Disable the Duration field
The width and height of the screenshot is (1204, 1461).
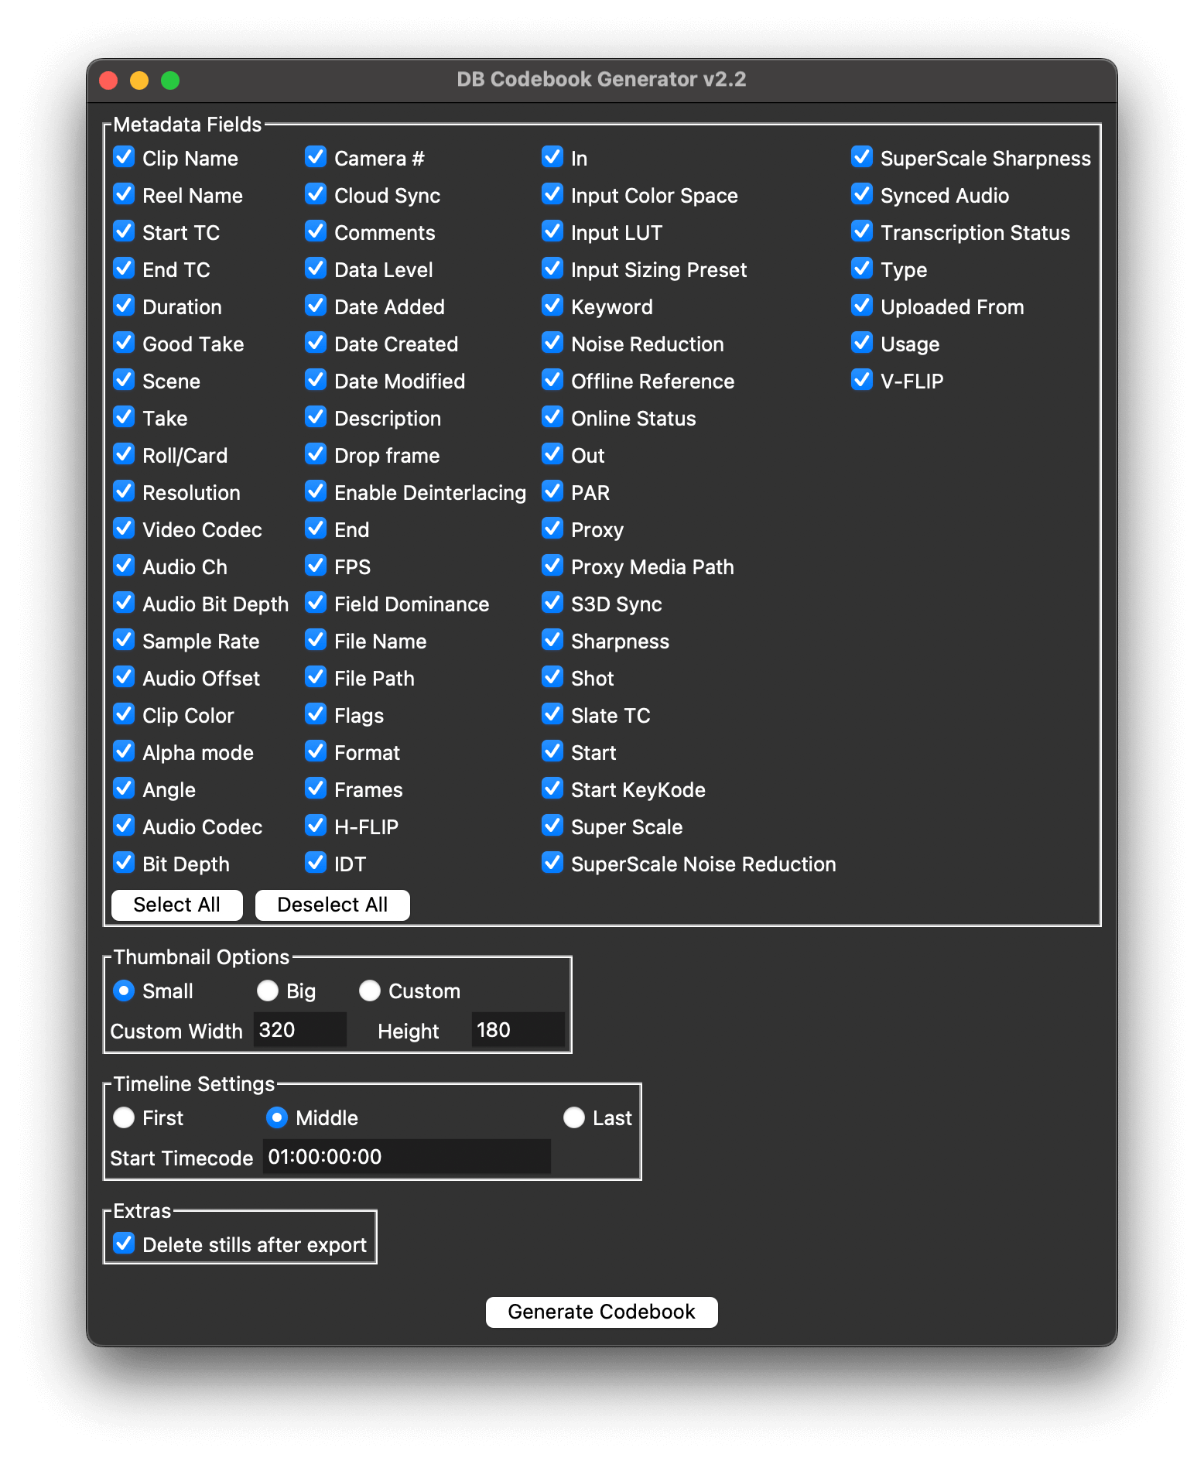pyautogui.click(x=124, y=306)
